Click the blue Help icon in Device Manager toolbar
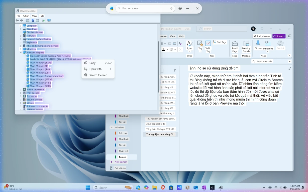The width and height of the screenshot is (308, 192). (33, 20)
